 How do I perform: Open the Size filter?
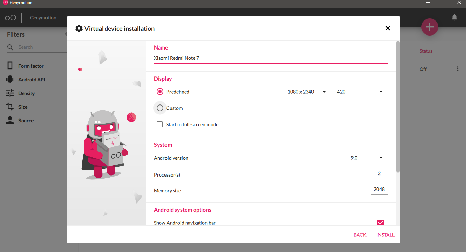23,107
